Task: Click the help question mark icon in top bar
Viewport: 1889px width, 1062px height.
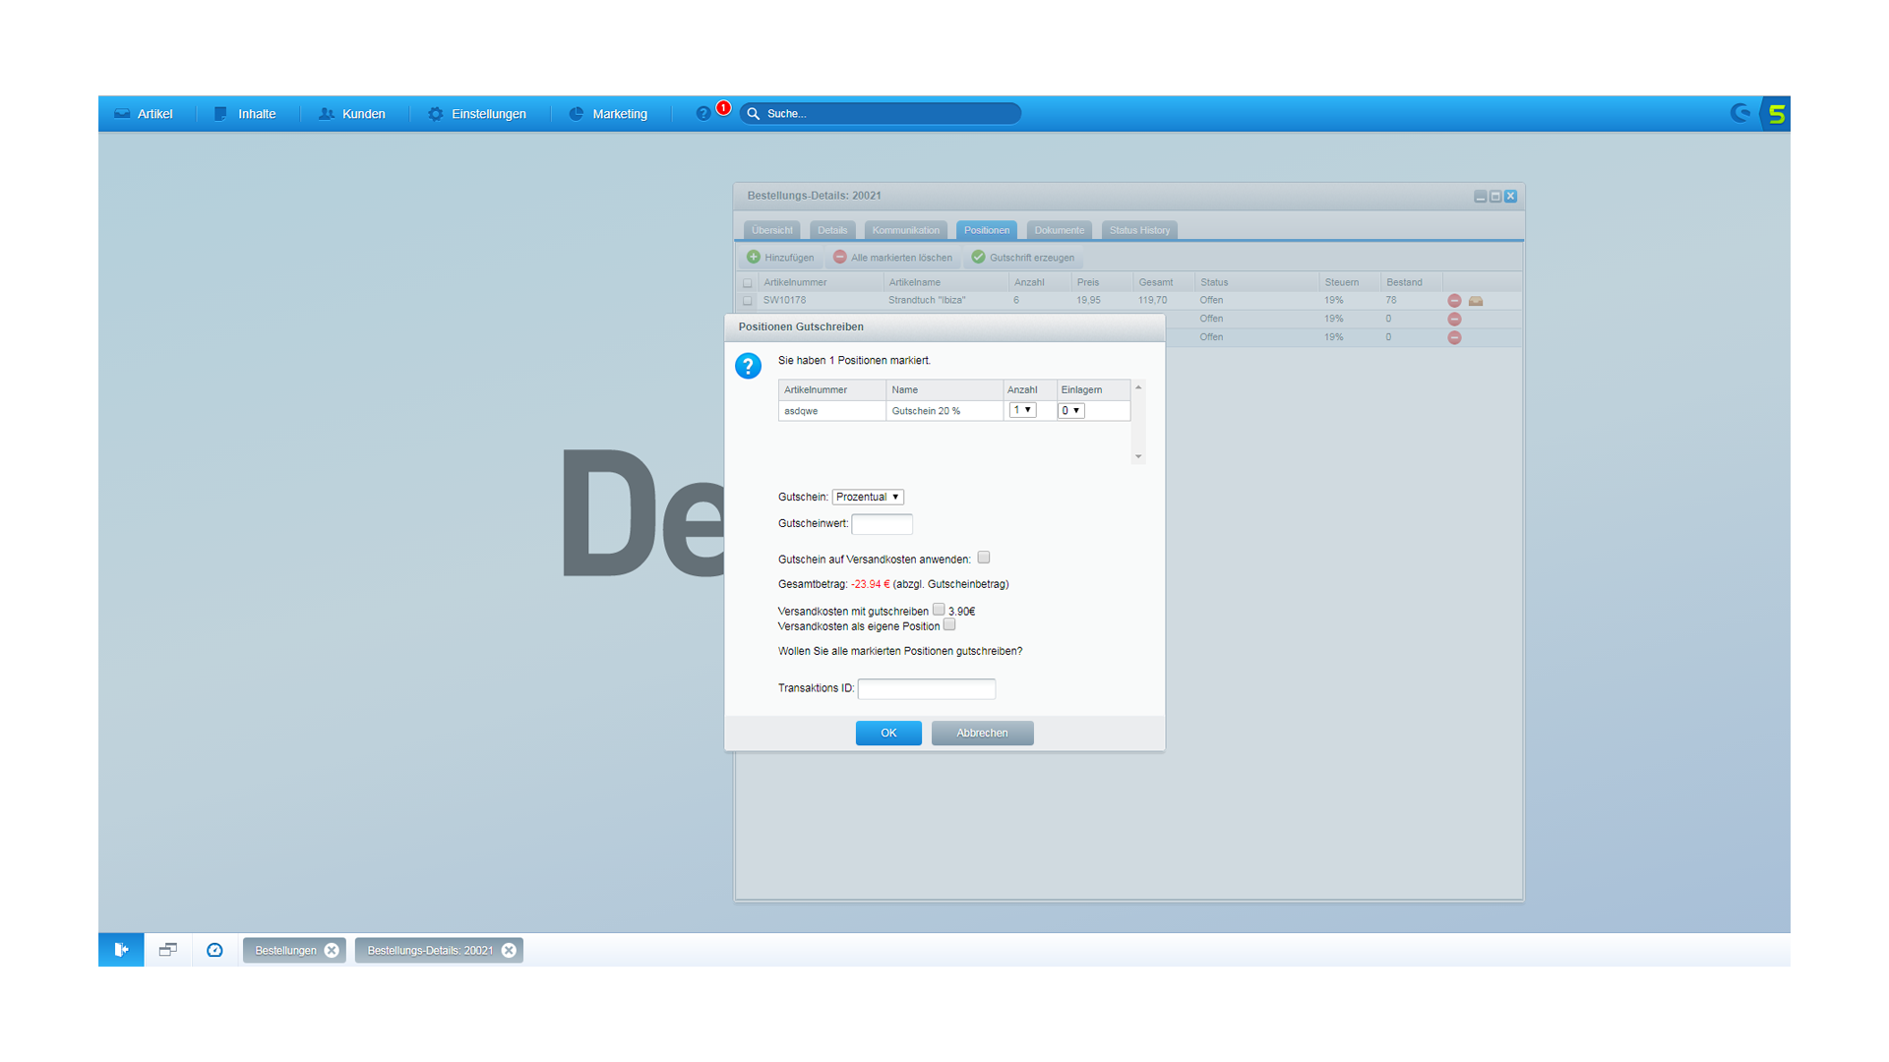Action: point(702,114)
